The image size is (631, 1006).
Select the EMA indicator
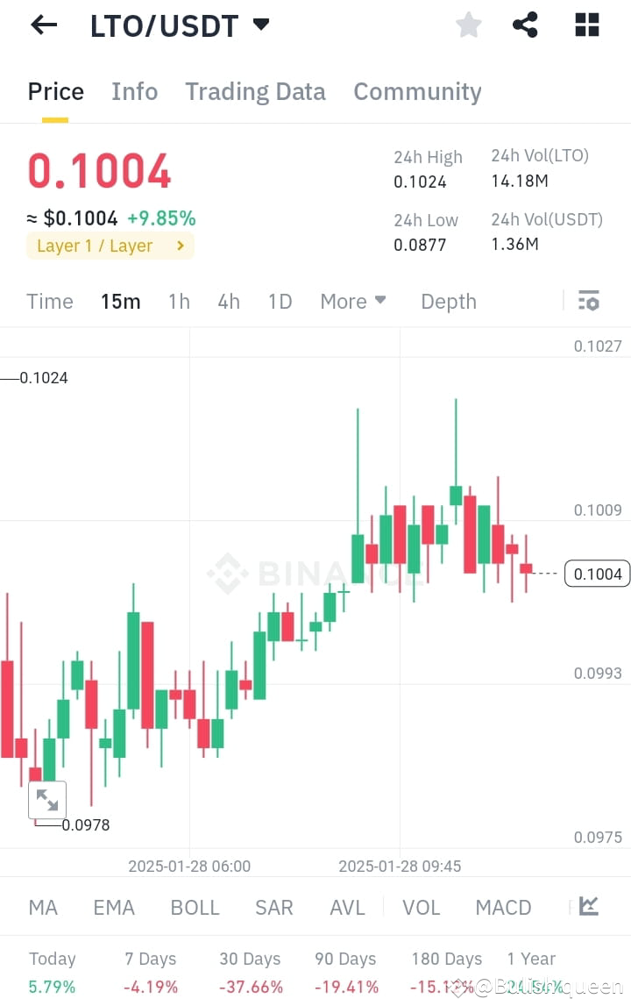click(114, 907)
